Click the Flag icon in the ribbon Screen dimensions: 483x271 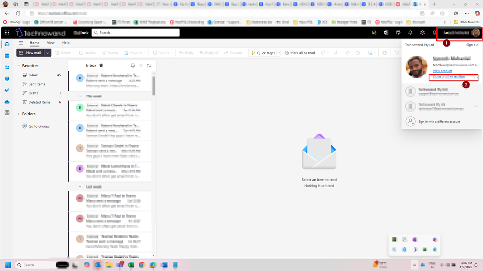[x=335, y=53]
